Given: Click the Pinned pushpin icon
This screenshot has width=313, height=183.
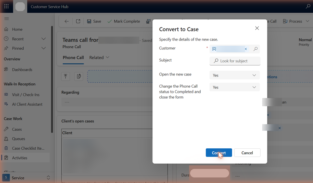Looking at the screenshot, I should pyautogui.click(x=6, y=48).
